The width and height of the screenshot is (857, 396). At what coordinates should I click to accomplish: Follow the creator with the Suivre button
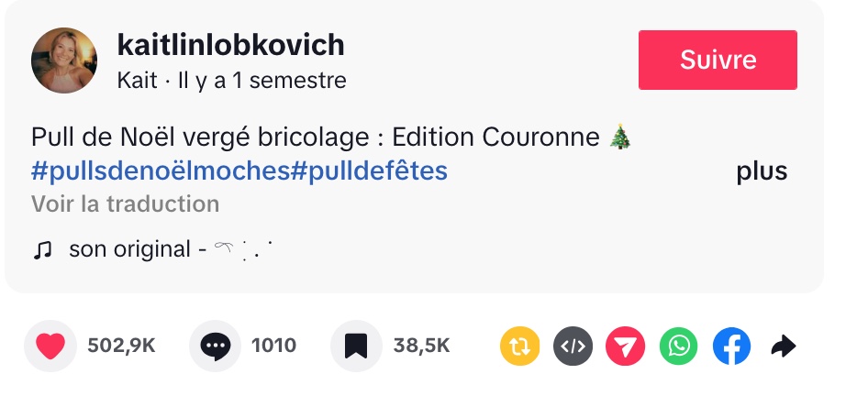718,60
